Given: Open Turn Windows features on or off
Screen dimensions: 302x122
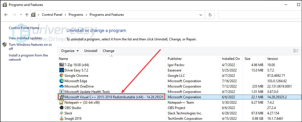Looking at the screenshot, I should [31, 47].
